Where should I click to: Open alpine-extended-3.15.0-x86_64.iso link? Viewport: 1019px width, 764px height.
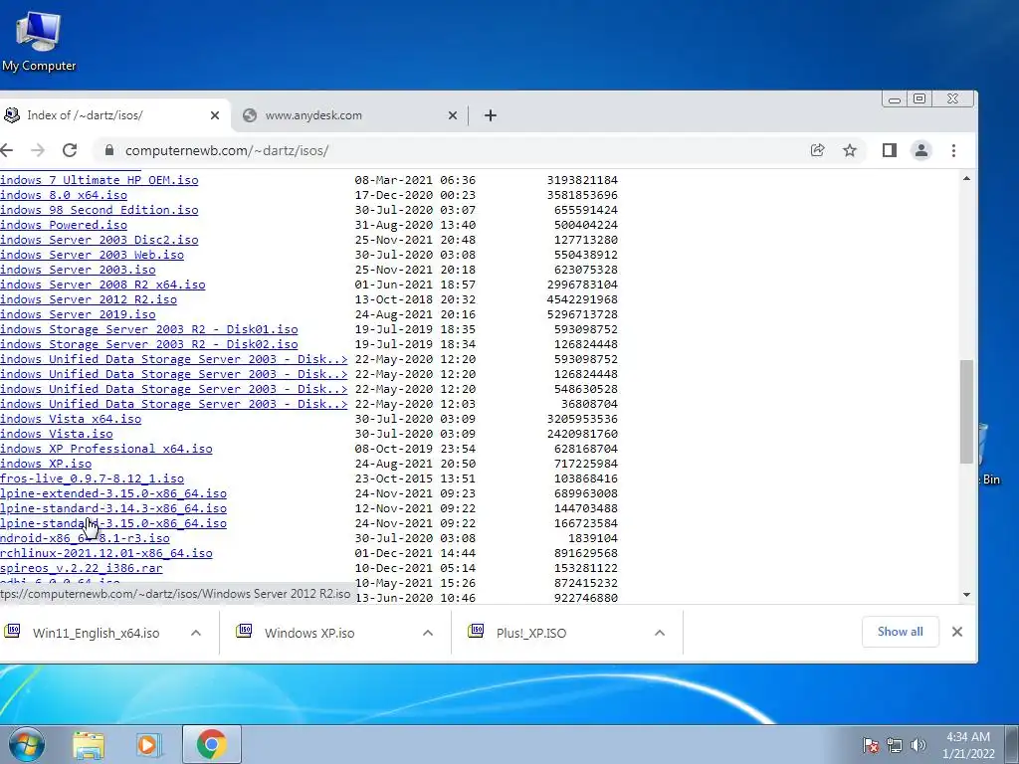tap(113, 493)
